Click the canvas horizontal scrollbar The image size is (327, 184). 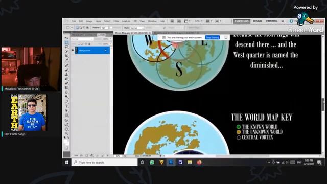coord(243,156)
